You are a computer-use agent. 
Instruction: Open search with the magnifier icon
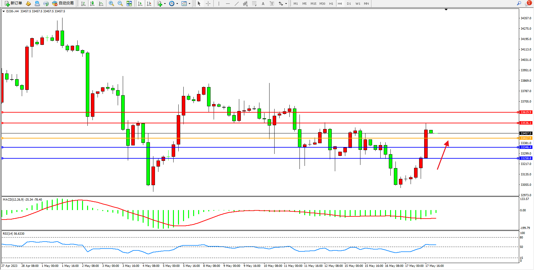pyautogui.click(x=519, y=3)
